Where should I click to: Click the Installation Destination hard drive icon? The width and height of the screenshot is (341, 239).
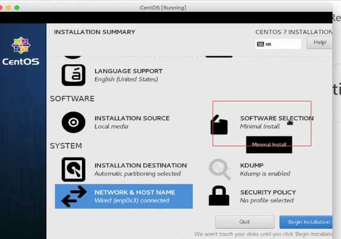click(73, 169)
